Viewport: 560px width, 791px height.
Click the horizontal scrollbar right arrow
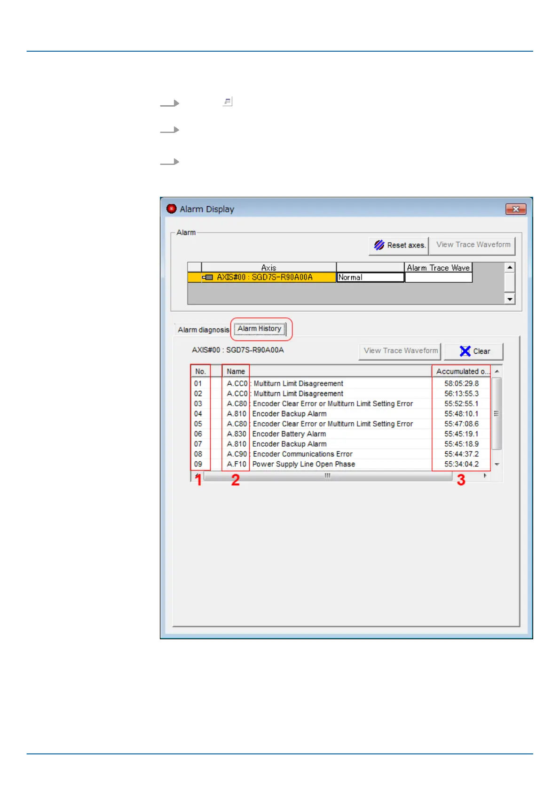coord(485,476)
